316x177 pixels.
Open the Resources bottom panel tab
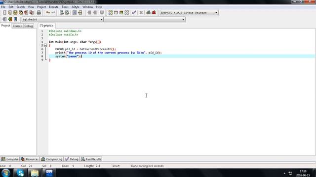pyautogui.click(x=30, y=159)
